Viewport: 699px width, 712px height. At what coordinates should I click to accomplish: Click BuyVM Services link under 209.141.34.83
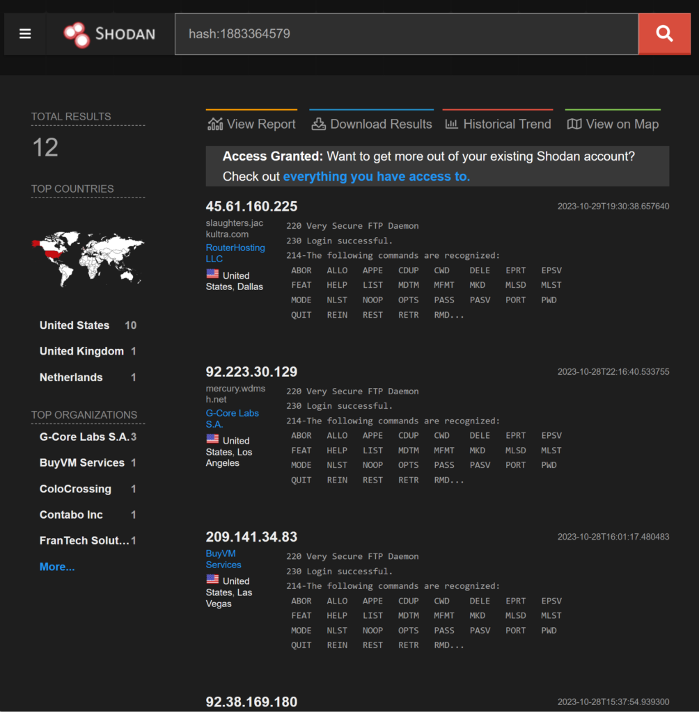point(223,559)
